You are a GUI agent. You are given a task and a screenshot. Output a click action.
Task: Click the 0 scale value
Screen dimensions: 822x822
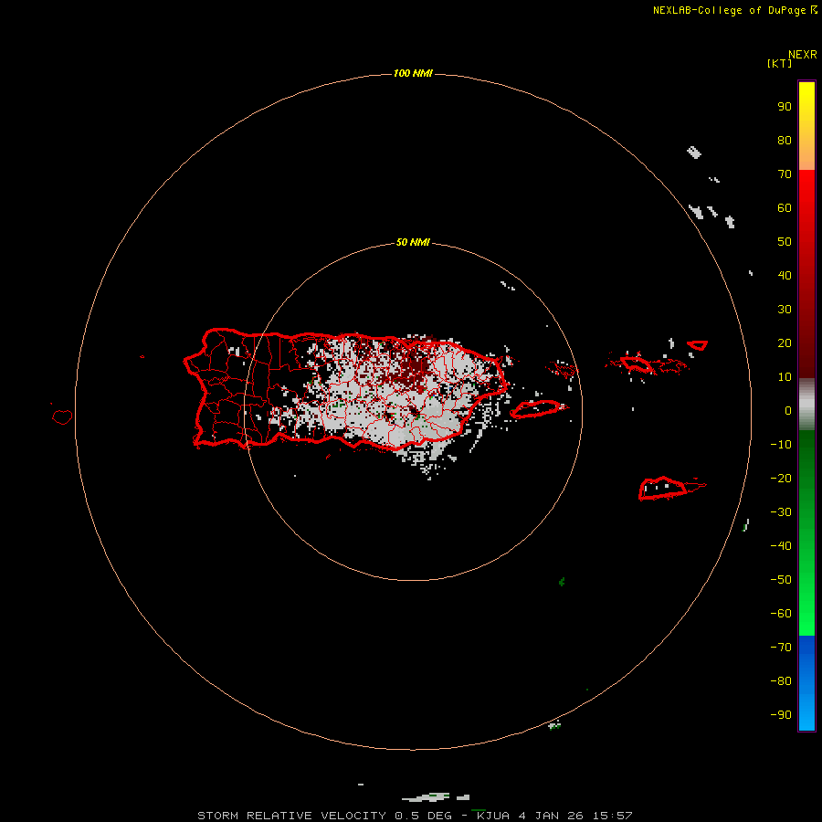pos(788,411)
